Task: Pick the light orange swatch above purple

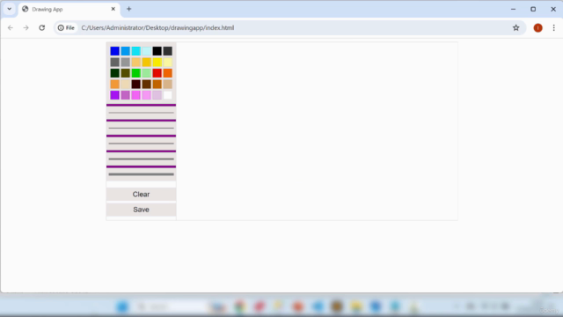Action: 115,85
